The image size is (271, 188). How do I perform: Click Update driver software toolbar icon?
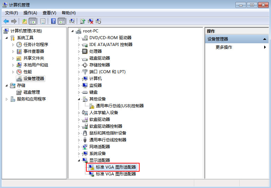tap(83, 21)
